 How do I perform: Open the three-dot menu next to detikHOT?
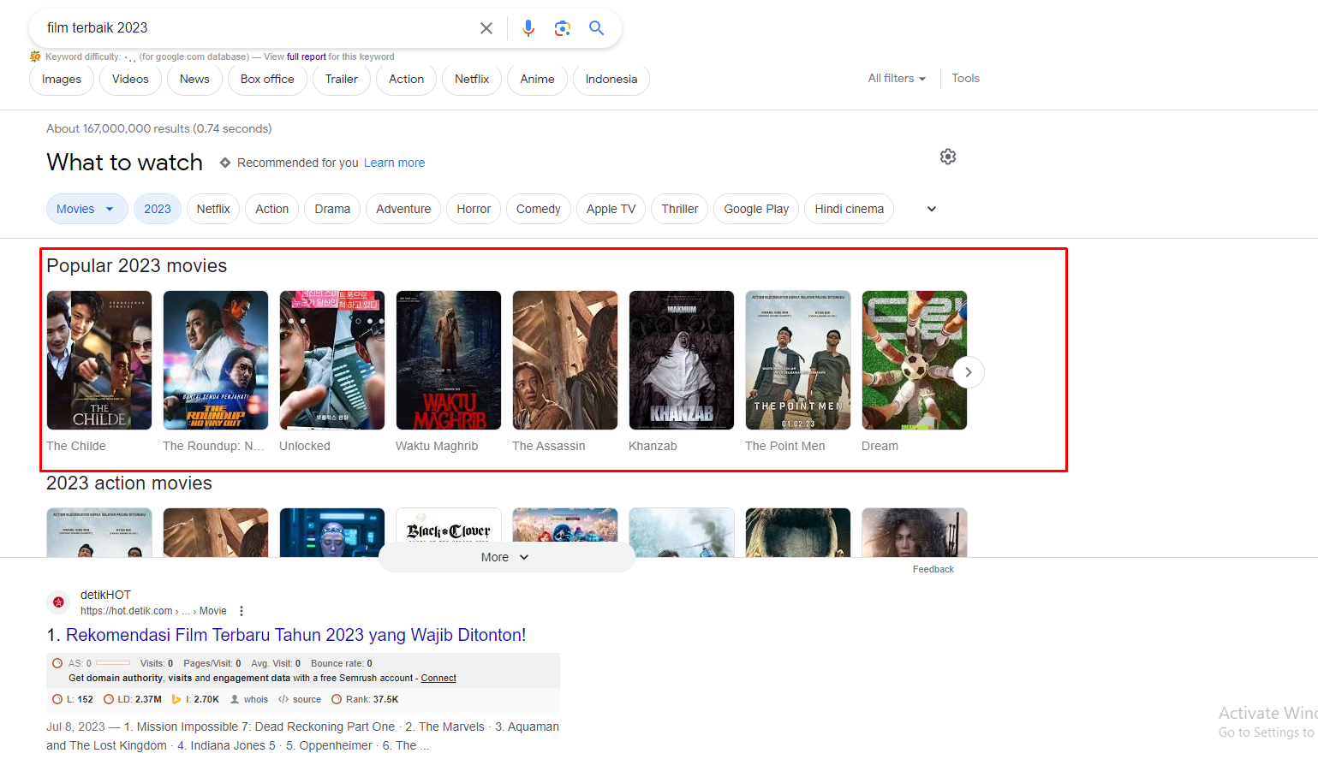tap(241, 610)
